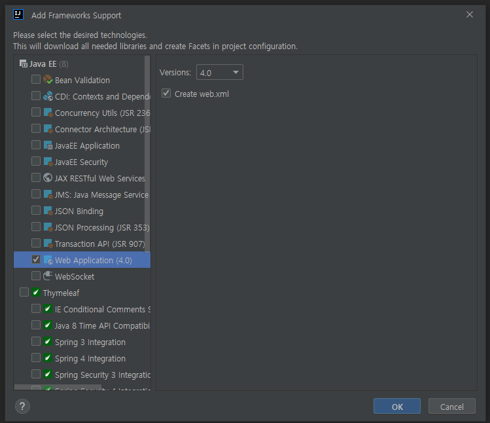Enable the Java 8 Time API checkbox
The height and width of the screenshot is (423, 490).
point(36,325)
